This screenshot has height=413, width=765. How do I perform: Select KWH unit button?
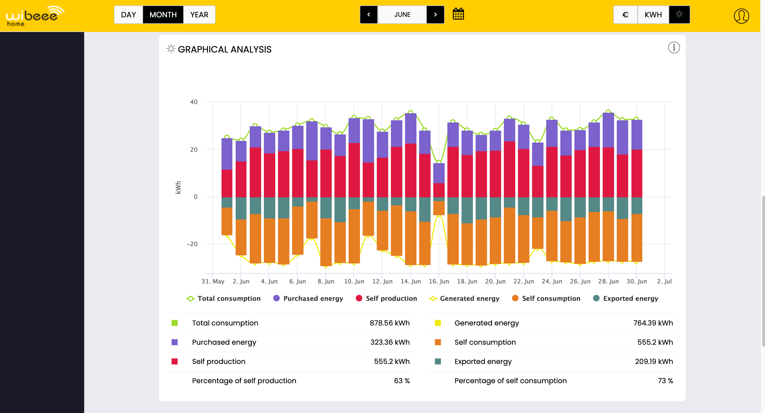tap(653, 15)
